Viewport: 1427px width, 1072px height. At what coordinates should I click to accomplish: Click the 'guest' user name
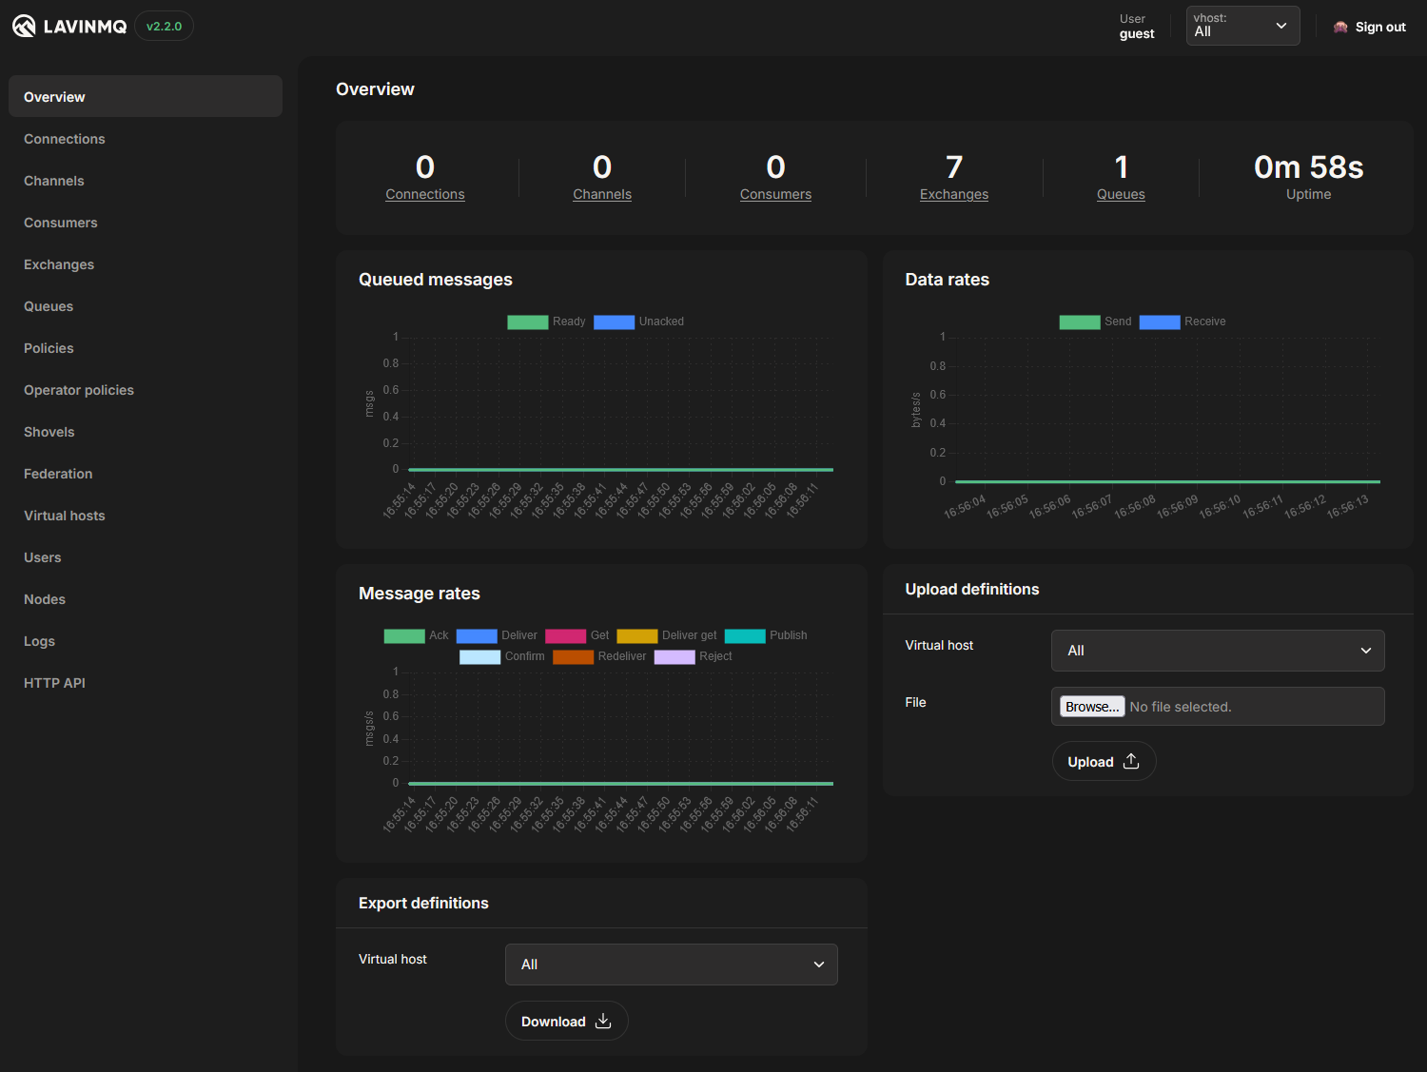point(1137,34)
